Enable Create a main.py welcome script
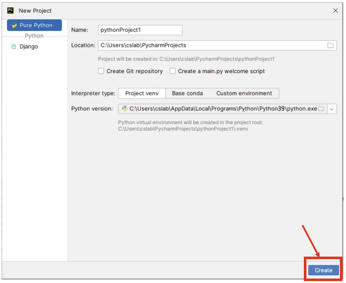This screenshot has width=346, height=283. pyautogui.click(x=172, y=71)
